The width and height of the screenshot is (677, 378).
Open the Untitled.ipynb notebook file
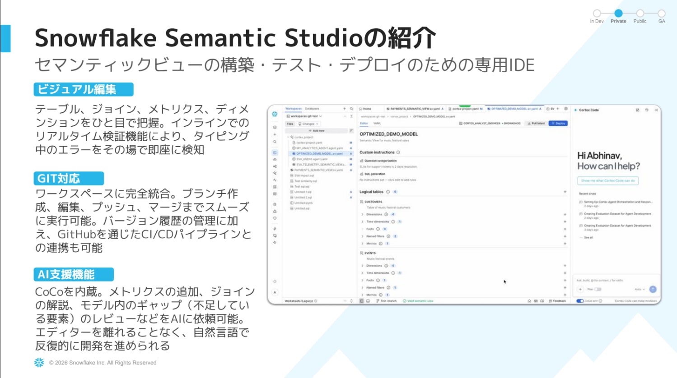point(301,203)
